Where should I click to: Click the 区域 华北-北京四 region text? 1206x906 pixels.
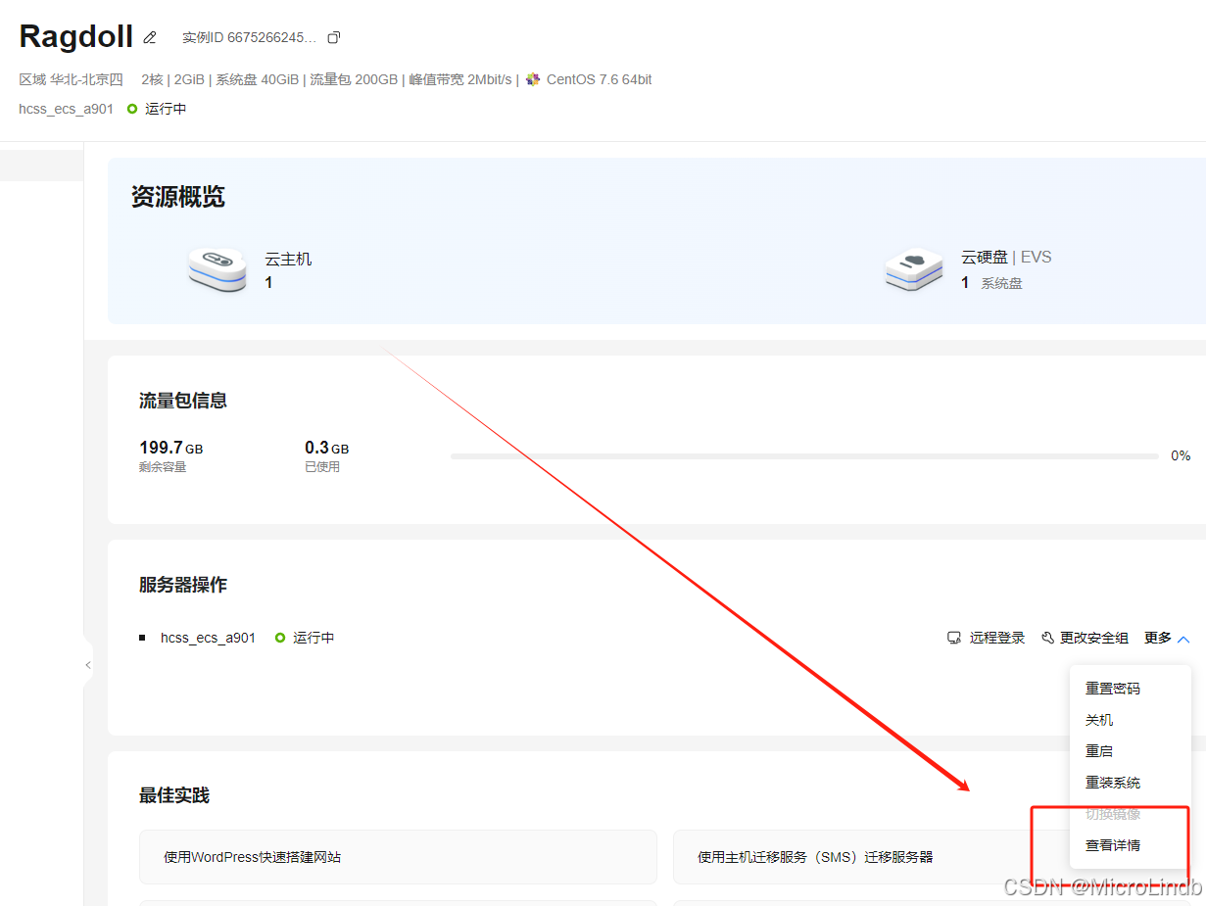click(x=71, y=79)
